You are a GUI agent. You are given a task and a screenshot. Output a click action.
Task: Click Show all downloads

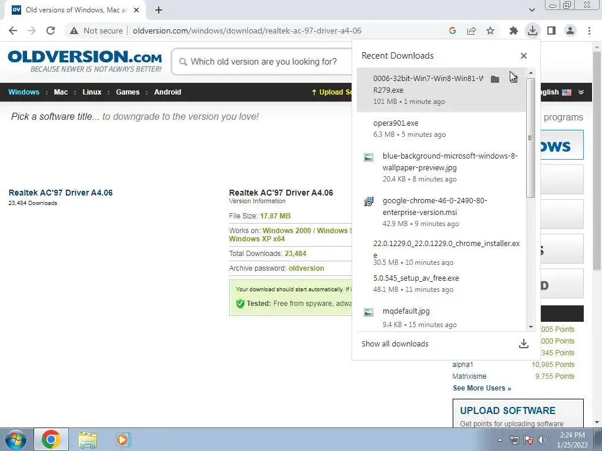pyautogui.click(x=394, y=344)
